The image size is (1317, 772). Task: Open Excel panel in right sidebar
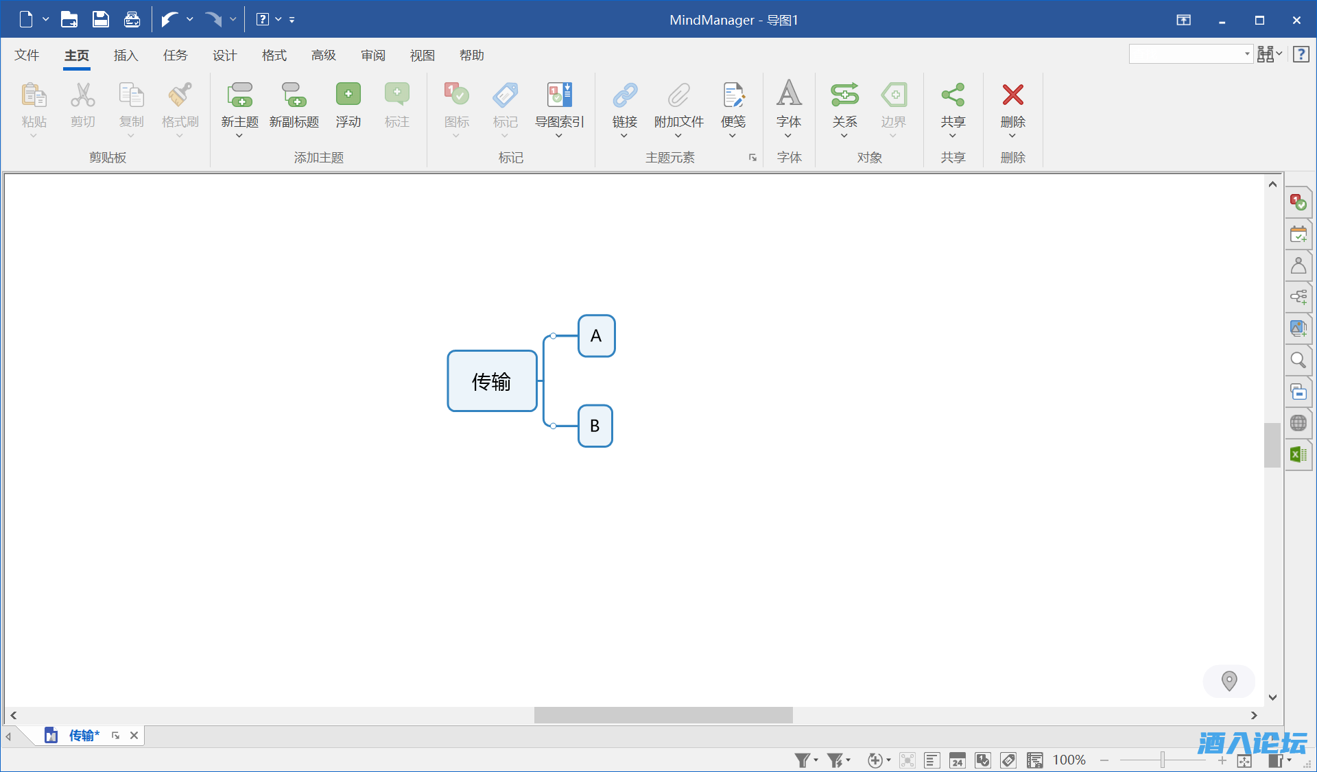pos(1298,455)
